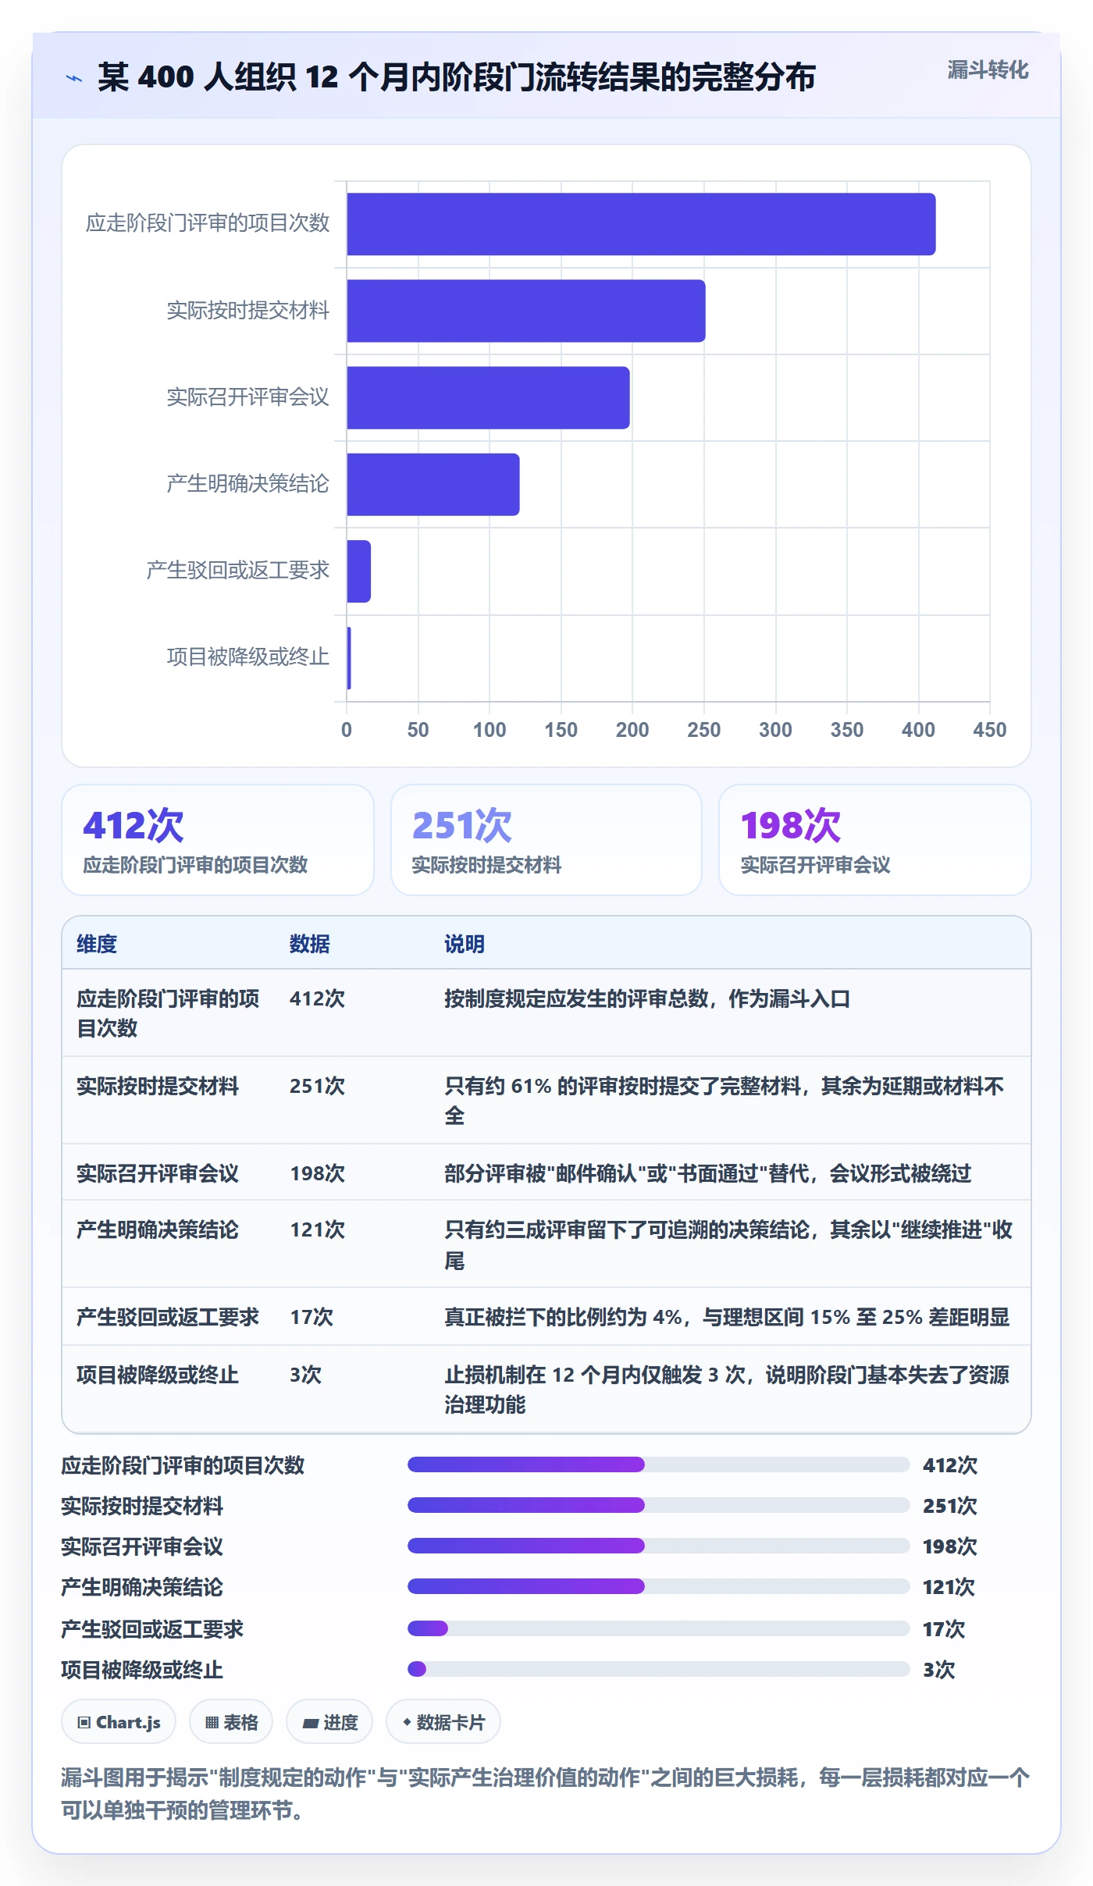The width and height of the screenshot is (1093, 1886).
Task: Click table row label 实际按时提交材料
Action: [158, 1086]
